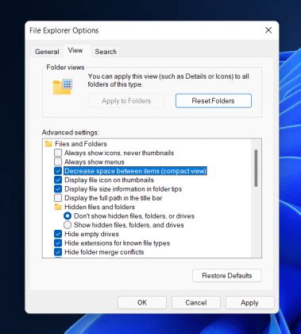Click the 'Hide empty drives' label text
This screenshot has width=301, height=334.
coord(91,234)
